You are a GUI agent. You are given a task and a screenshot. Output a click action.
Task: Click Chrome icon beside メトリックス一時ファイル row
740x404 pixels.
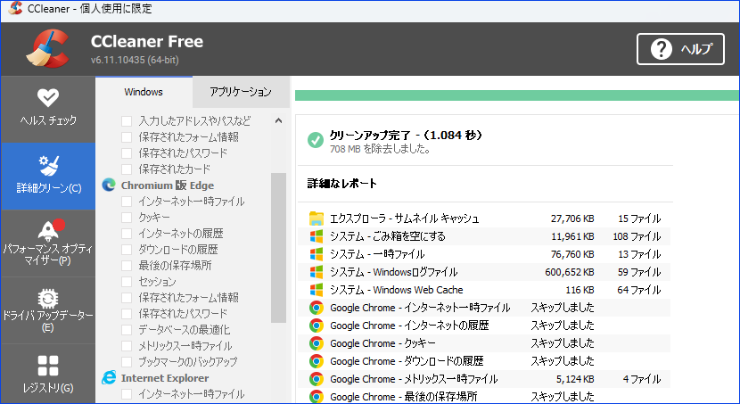tap(317, 379)
